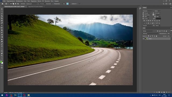Select the Rectangle shape tool
This screenshot has width=172, height=97.
(x=2, y=51)
